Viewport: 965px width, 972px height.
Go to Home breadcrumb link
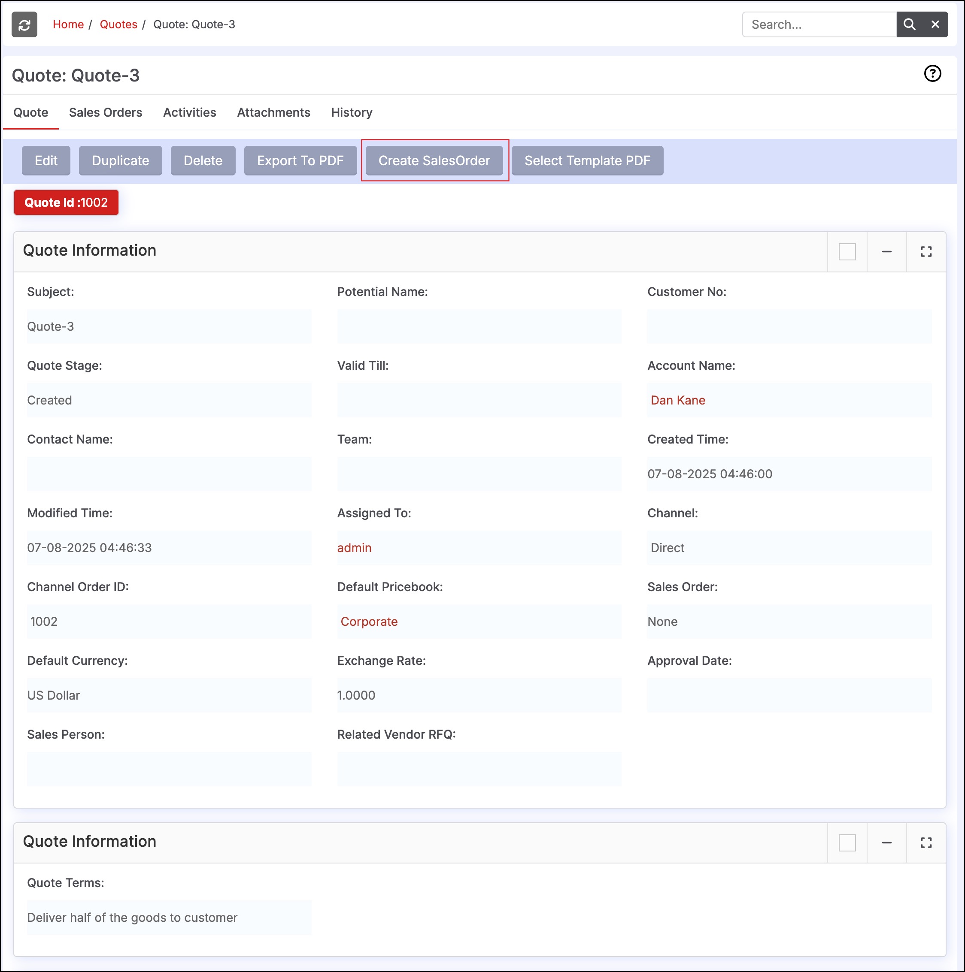68,24
